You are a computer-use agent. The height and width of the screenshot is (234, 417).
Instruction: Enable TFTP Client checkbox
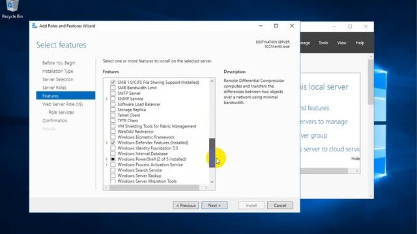click(113, 121)
